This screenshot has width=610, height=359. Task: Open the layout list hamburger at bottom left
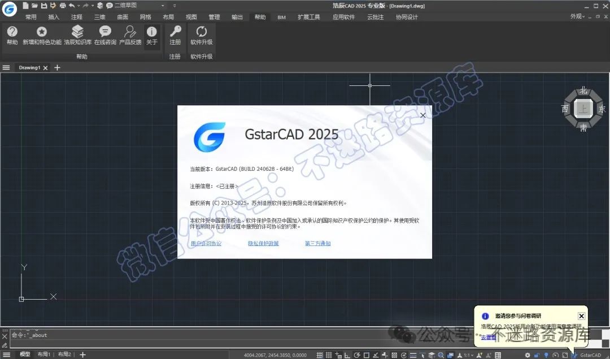6,354
